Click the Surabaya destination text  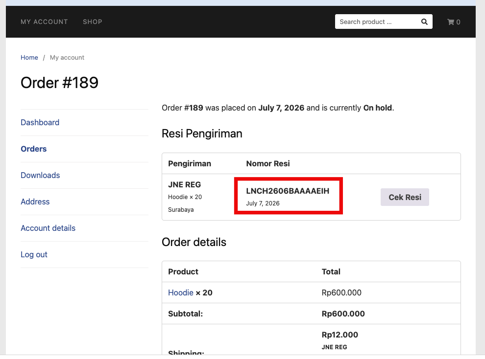(181, 210)
